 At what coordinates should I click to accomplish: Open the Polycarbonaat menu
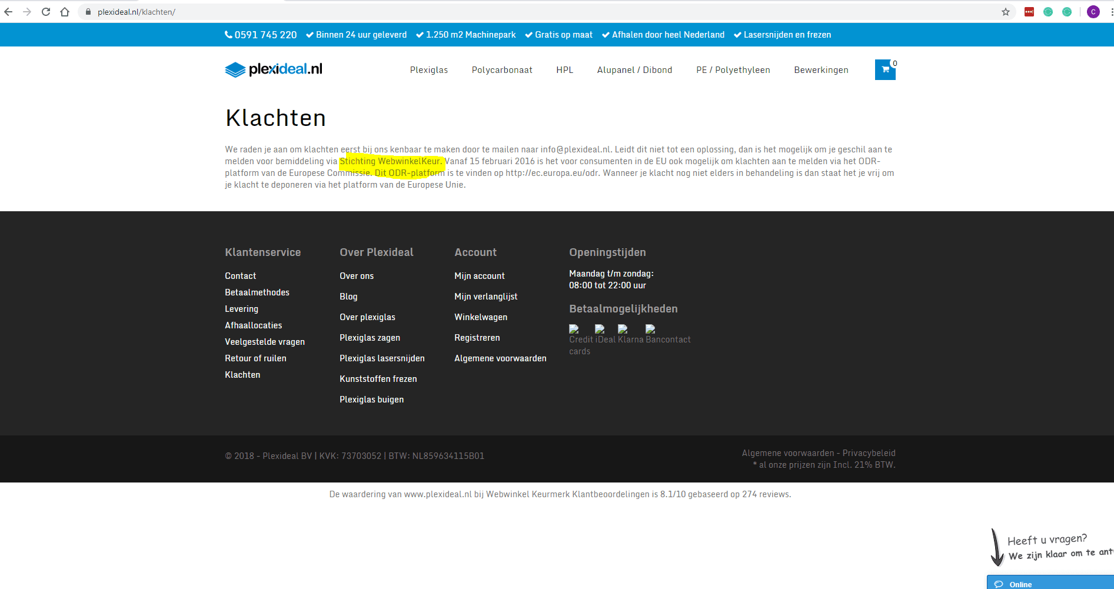[x=501, y=70]
